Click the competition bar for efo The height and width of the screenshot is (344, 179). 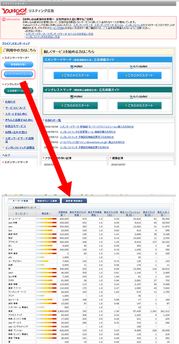coord(41,257)
